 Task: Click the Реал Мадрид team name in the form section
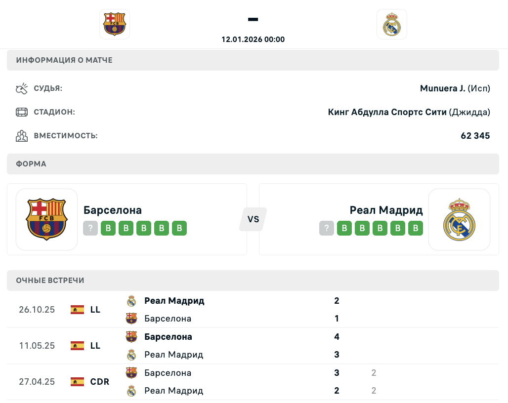pos(386,210)
